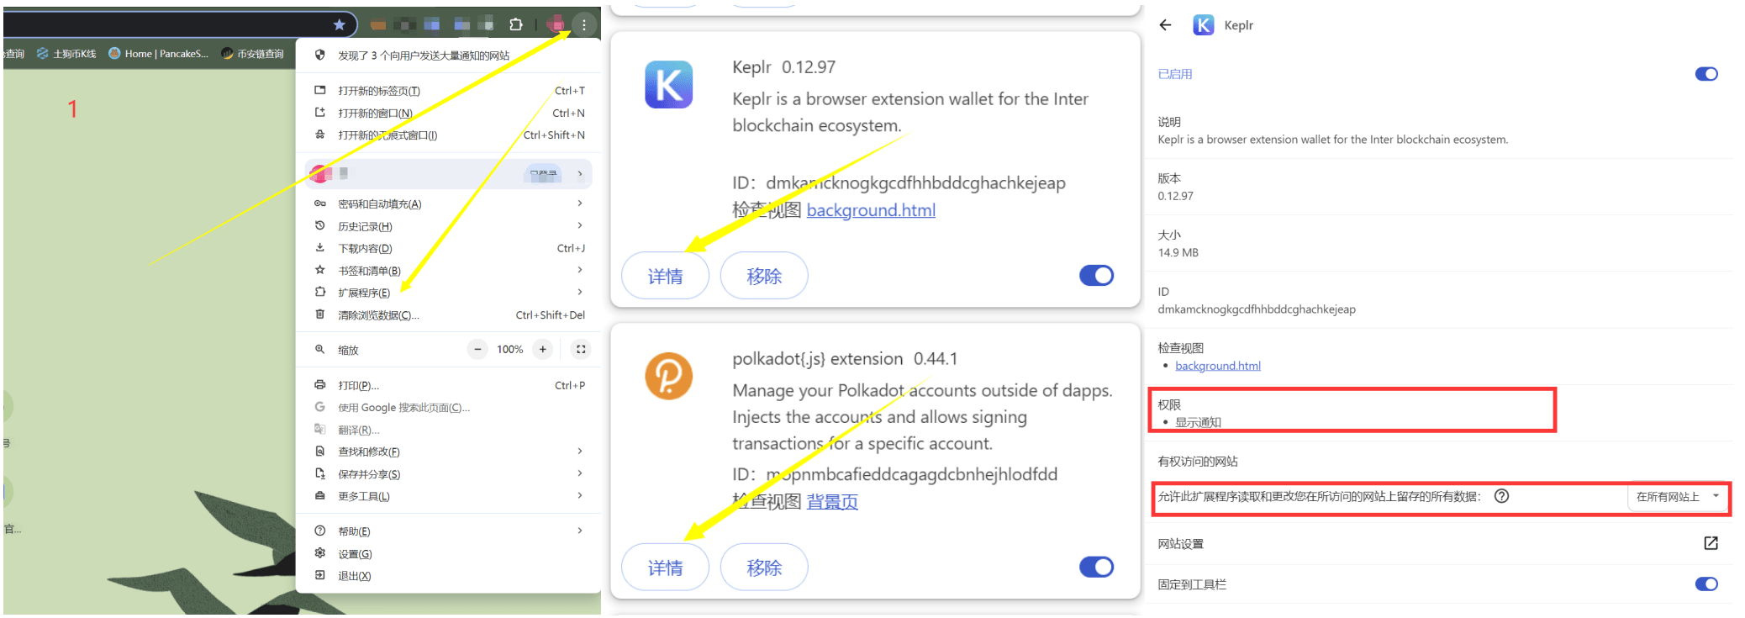The width and height of the screenshot is (1745, 618).
Task: Open 在所有网站上 site access dropdown
Action: 1677,497
